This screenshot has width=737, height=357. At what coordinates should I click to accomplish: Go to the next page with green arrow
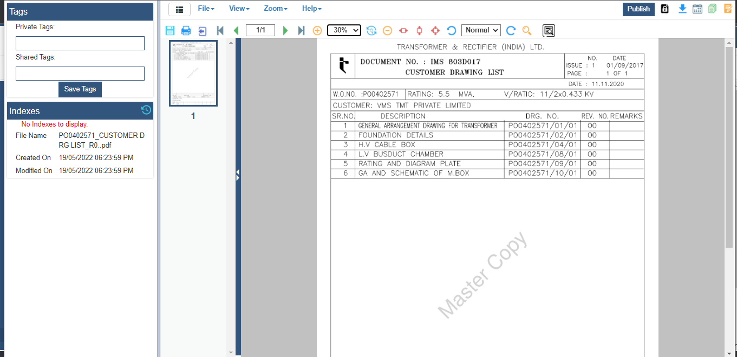(x=285, y=31)
